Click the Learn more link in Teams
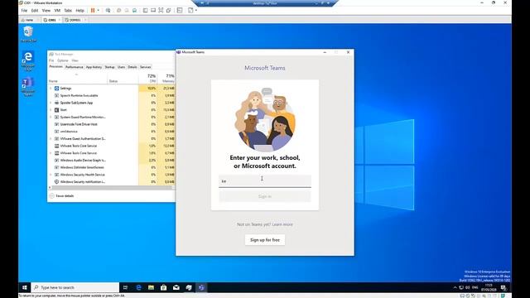 point(282,224)
